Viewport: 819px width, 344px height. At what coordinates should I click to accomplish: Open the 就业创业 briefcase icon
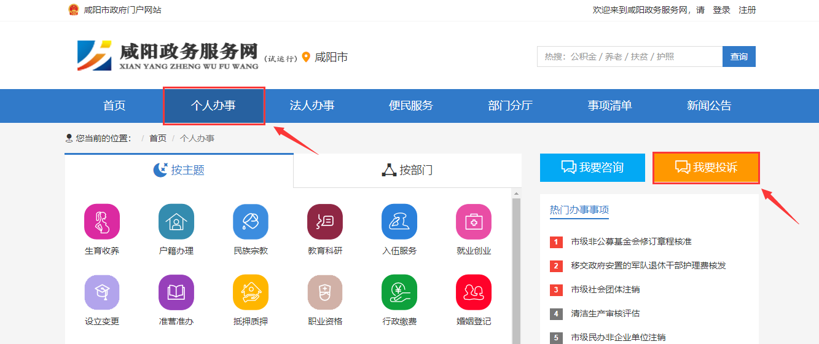click(x=474, y=221)
